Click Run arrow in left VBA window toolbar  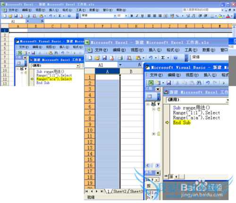(75, 53)
